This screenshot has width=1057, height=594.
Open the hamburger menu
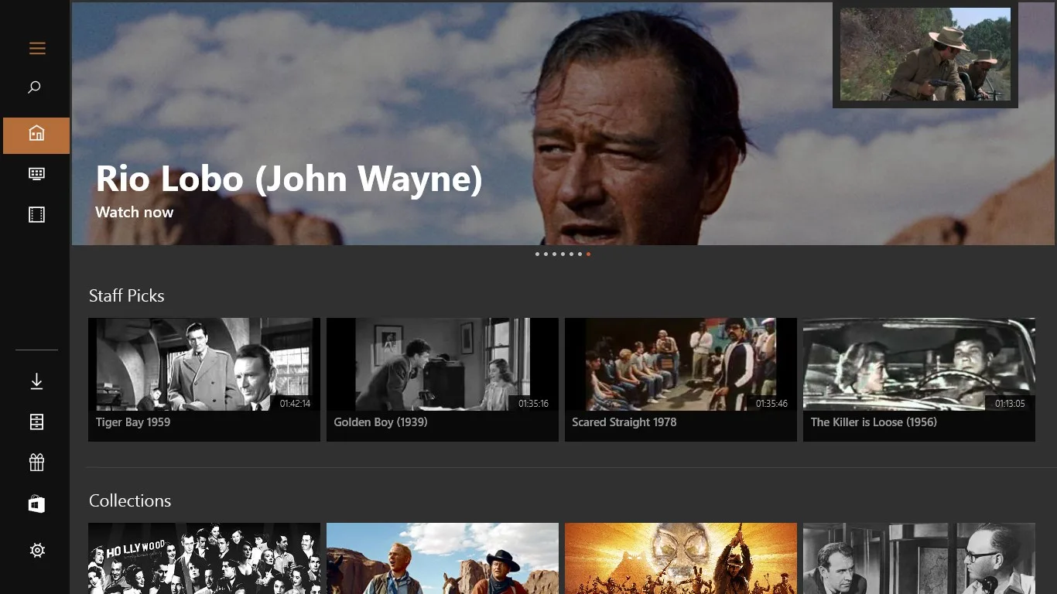[37, 49]
